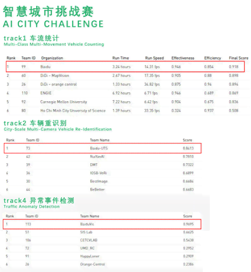The image size is (251, 272).
Task: Select the track2 Vehicle Re-Identification heading
Action: coord(57,126)
